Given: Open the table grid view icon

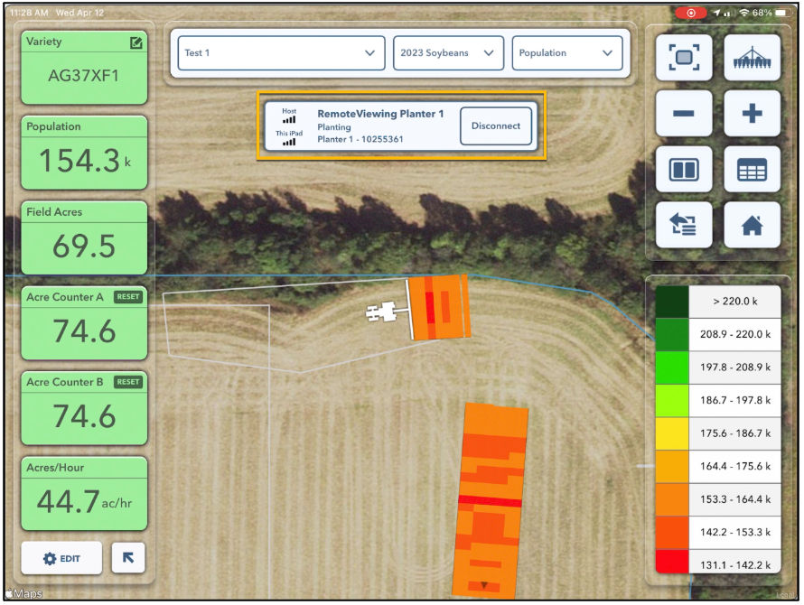Looking at the screenshot, I should pyautogui.click(x=752, y=169).
